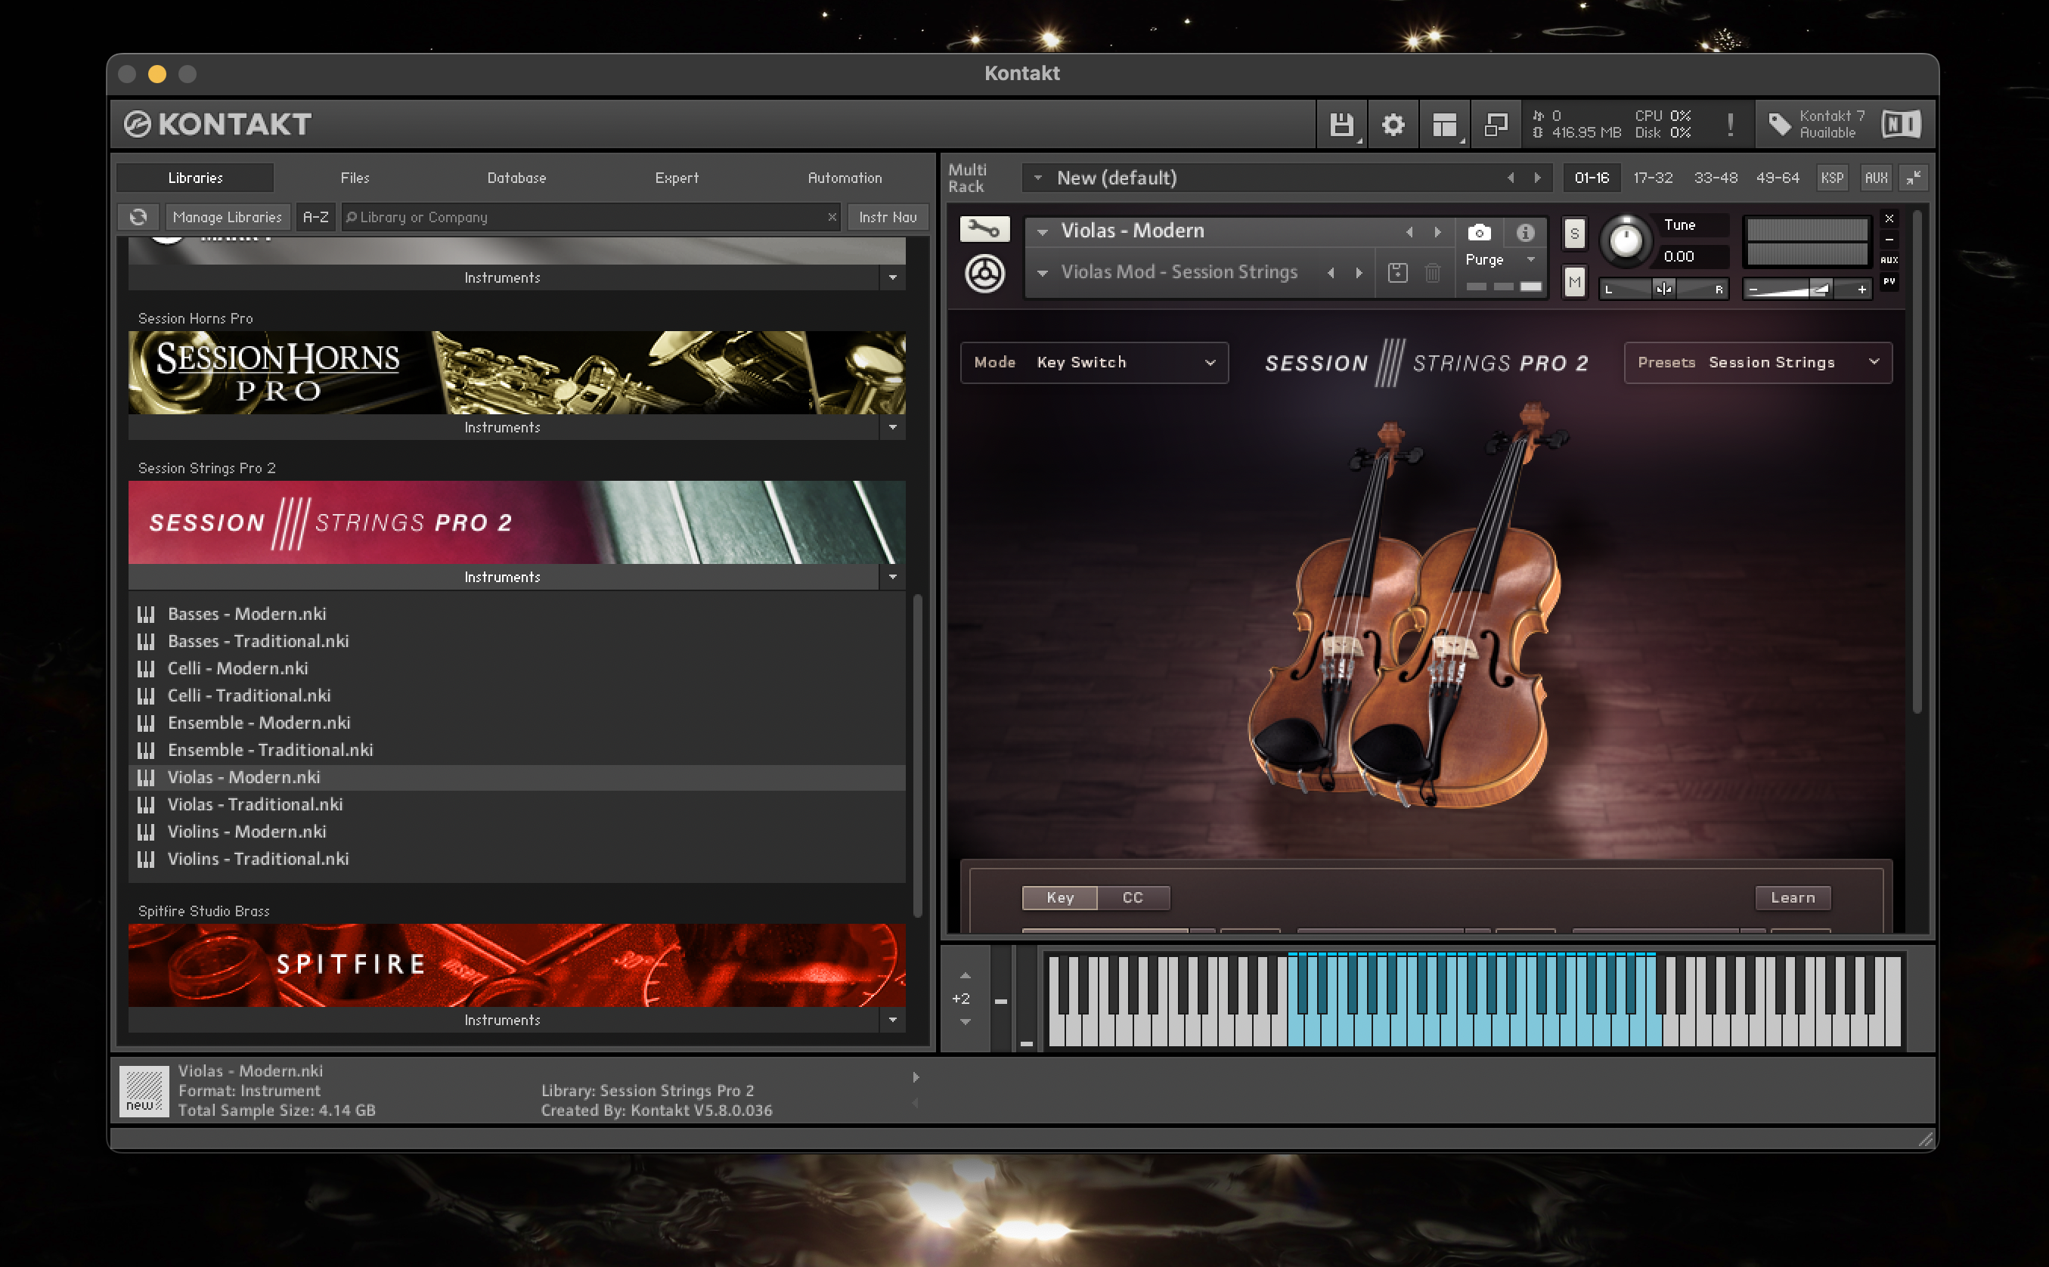The width and height of the screenshot is (2049, 1267).
Task: Go to next multi arrow
Action: click(x=1537, y=178)
